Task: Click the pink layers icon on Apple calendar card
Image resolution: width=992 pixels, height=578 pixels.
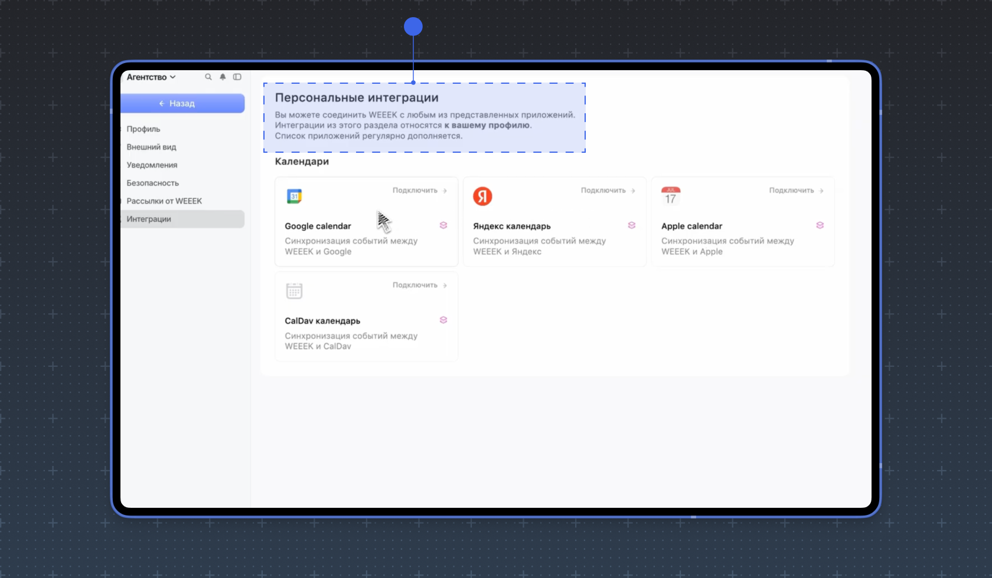Action: (x=820, y=225)
